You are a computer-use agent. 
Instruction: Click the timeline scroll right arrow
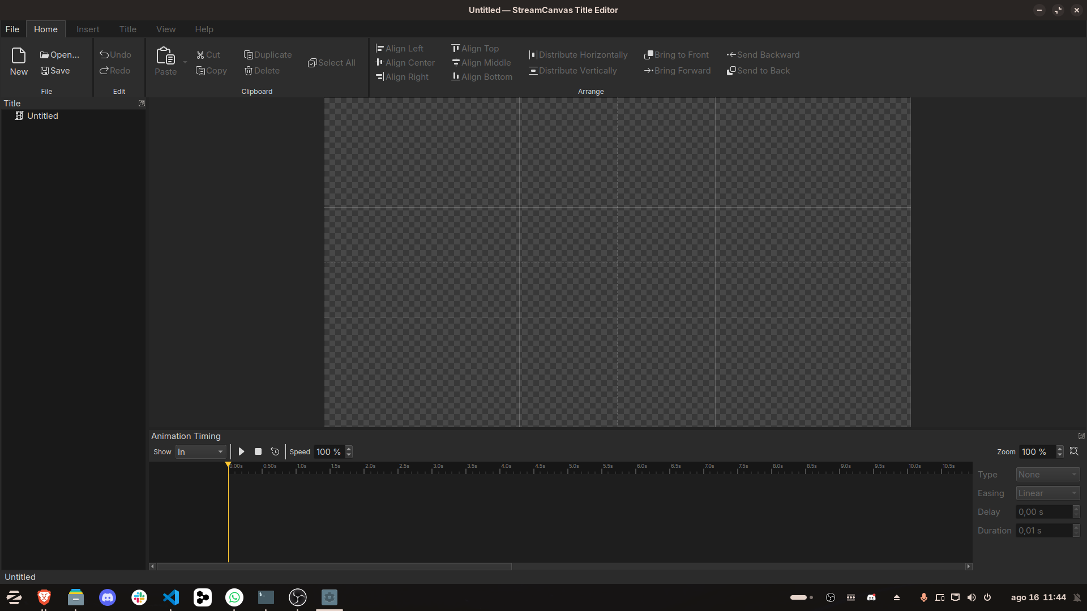969,566
